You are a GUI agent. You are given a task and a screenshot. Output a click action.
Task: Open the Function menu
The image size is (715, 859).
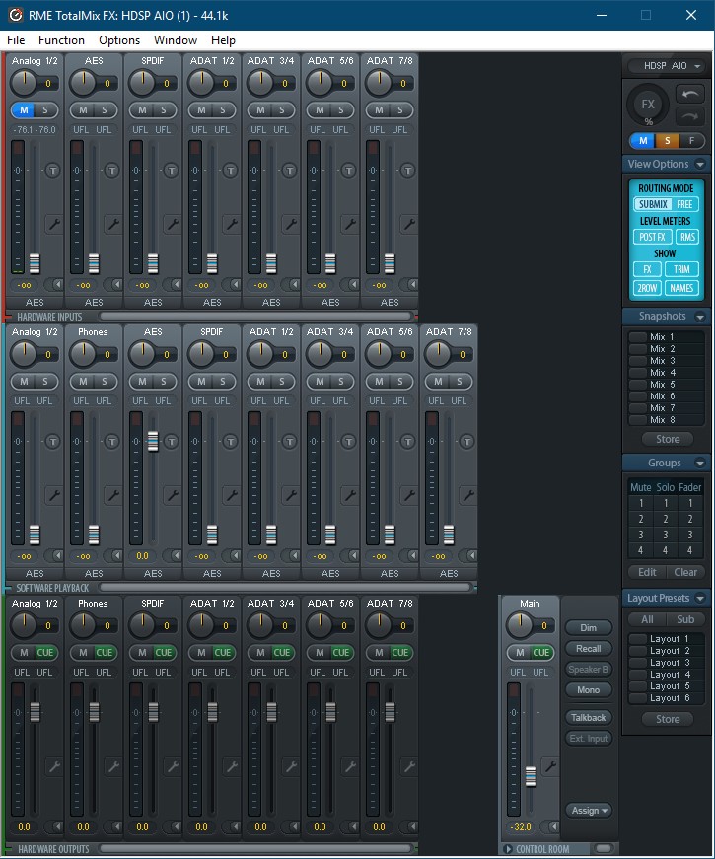(61, 40)
